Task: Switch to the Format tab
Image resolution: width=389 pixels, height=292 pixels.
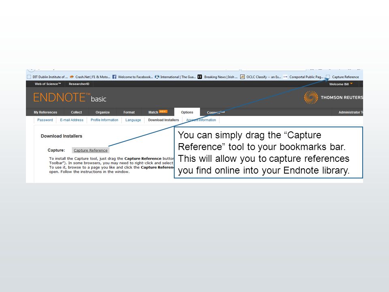Action: tap(129, 112)
